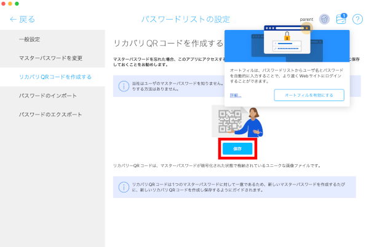Select 一般設定 in the sidebar
The height and width of the screenshot is (247, 369).
(x=52, y=39)
